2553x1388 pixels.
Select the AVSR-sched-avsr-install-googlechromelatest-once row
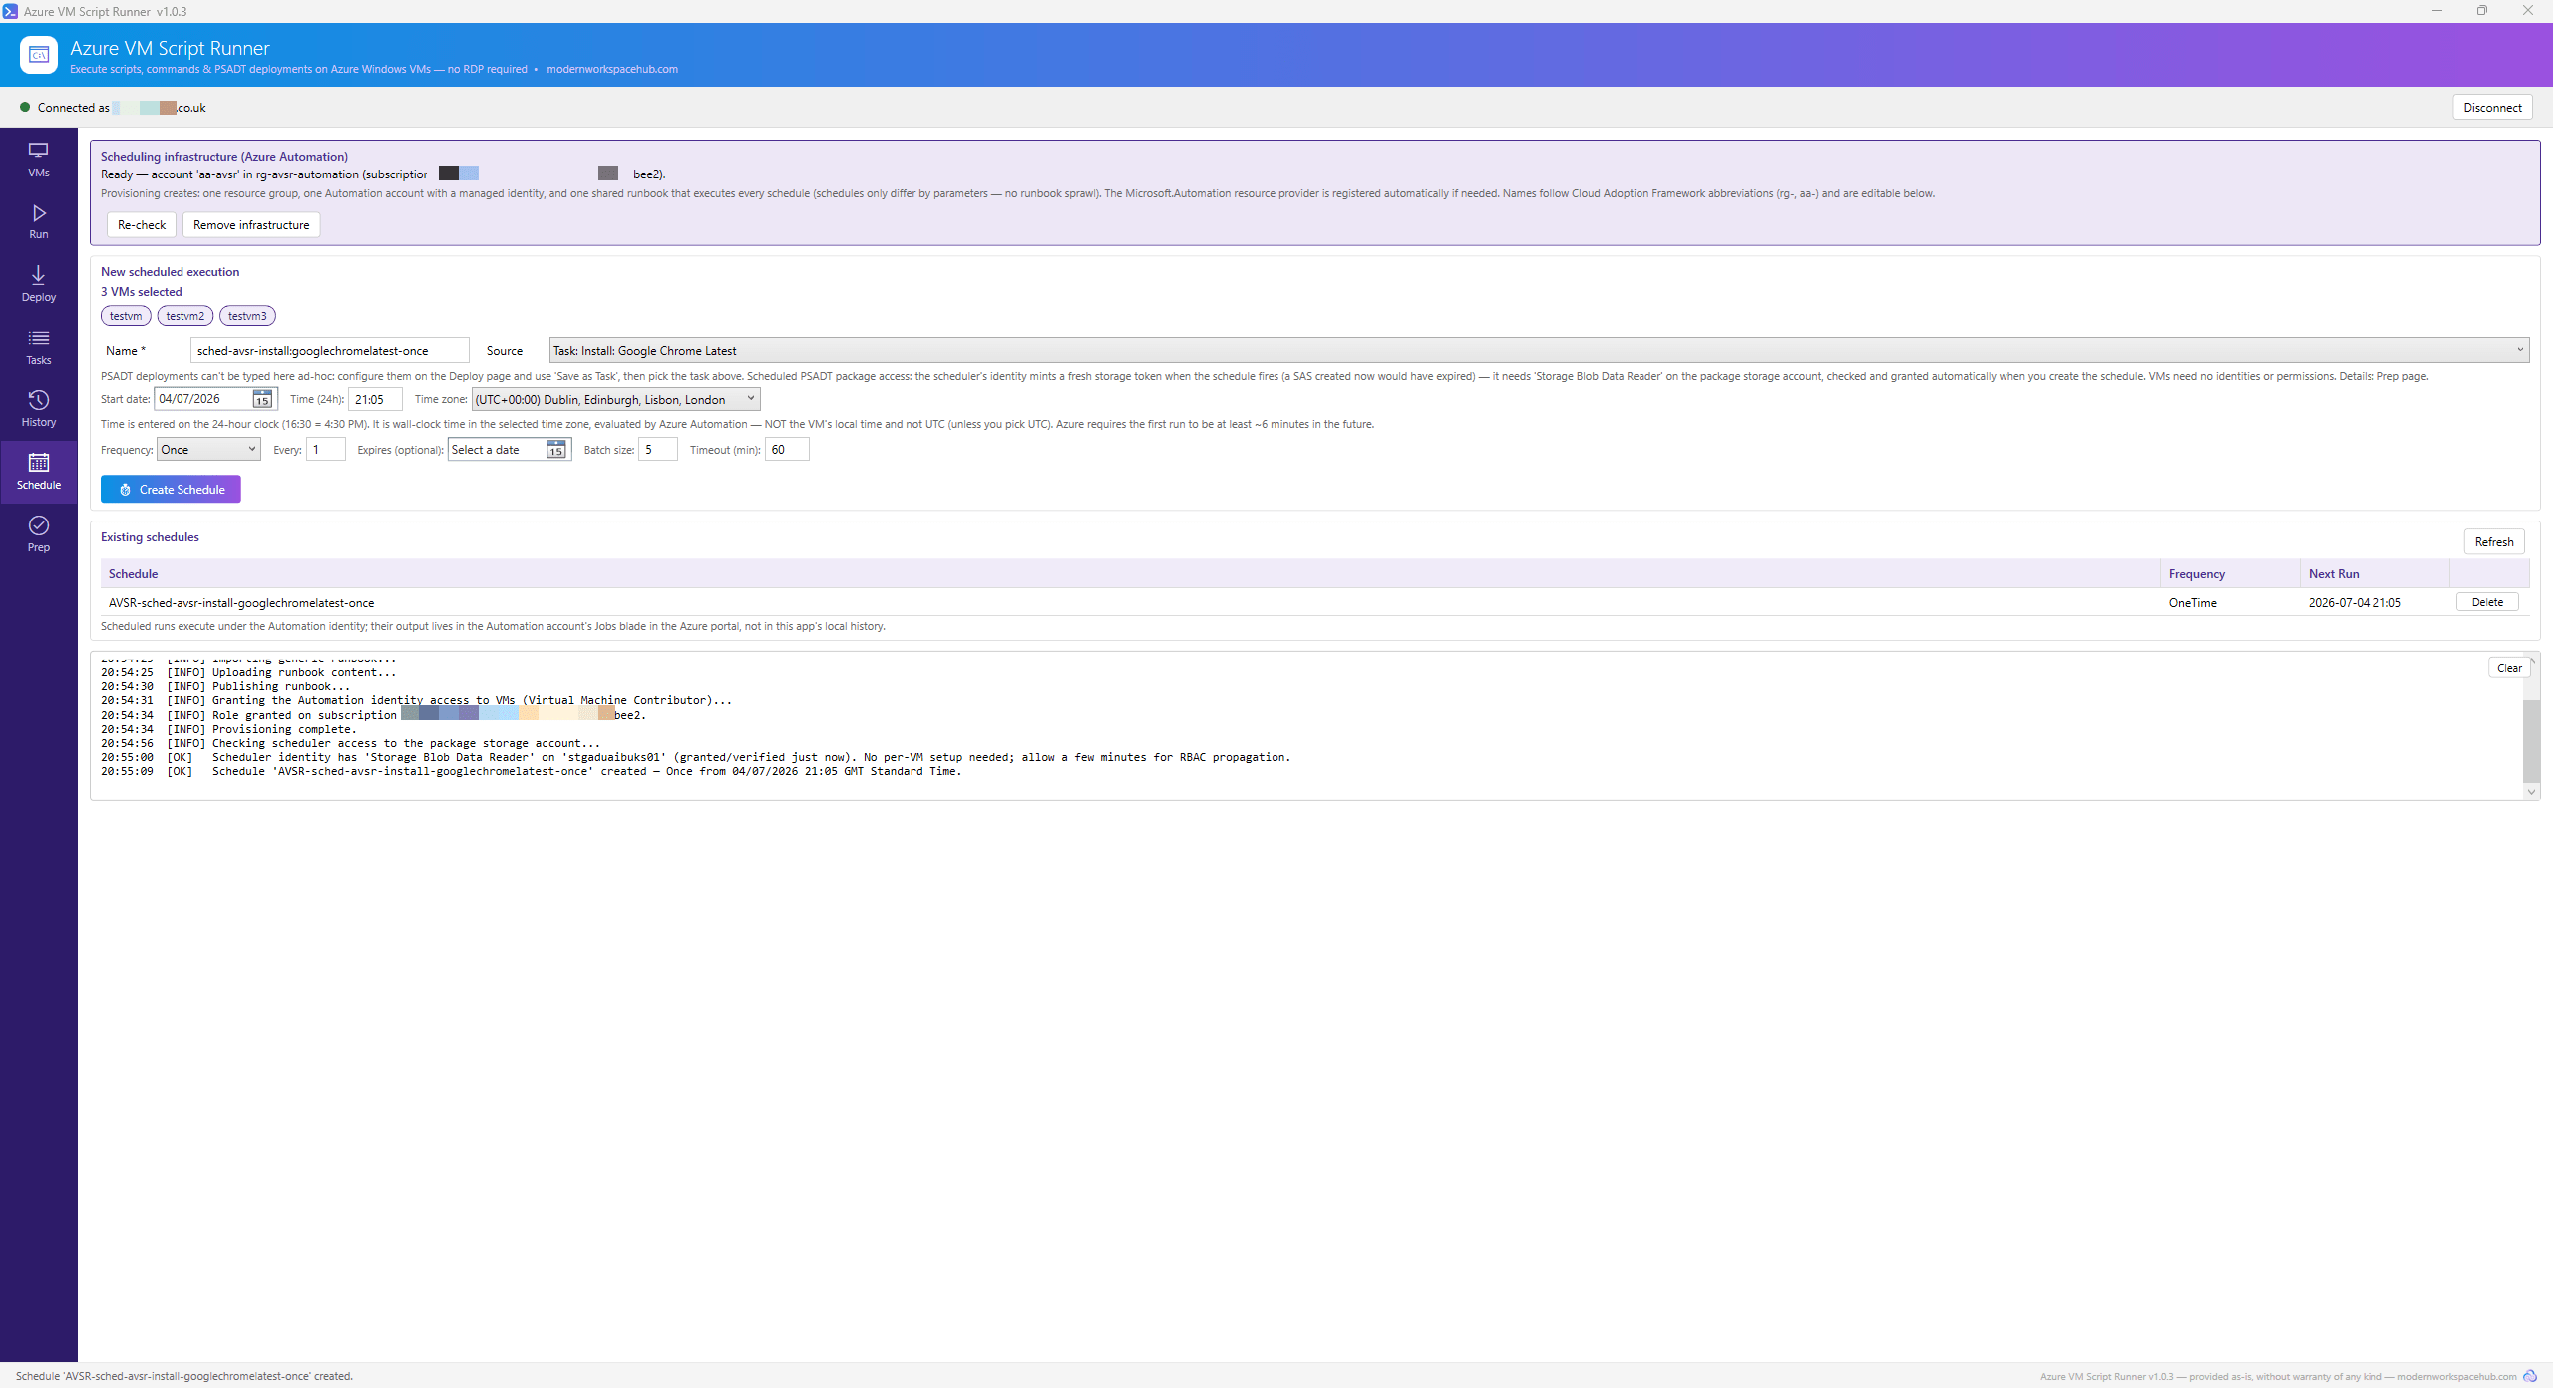click(1314, 602)
